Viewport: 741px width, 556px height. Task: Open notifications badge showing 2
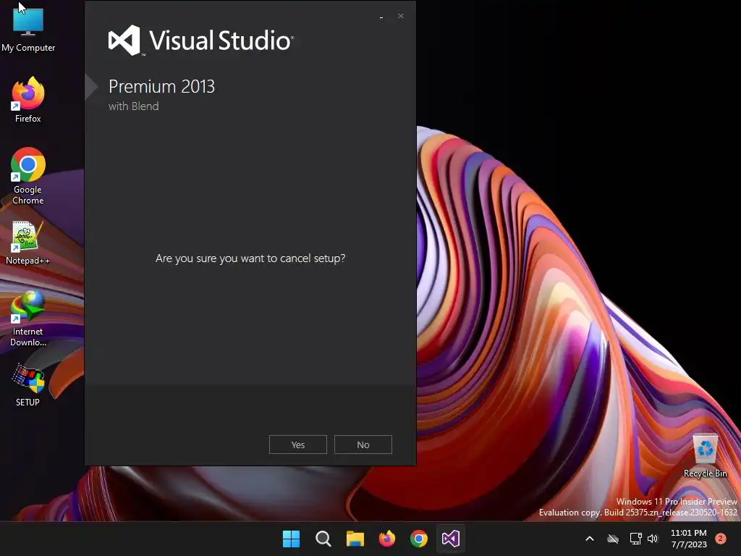point(721,539)
